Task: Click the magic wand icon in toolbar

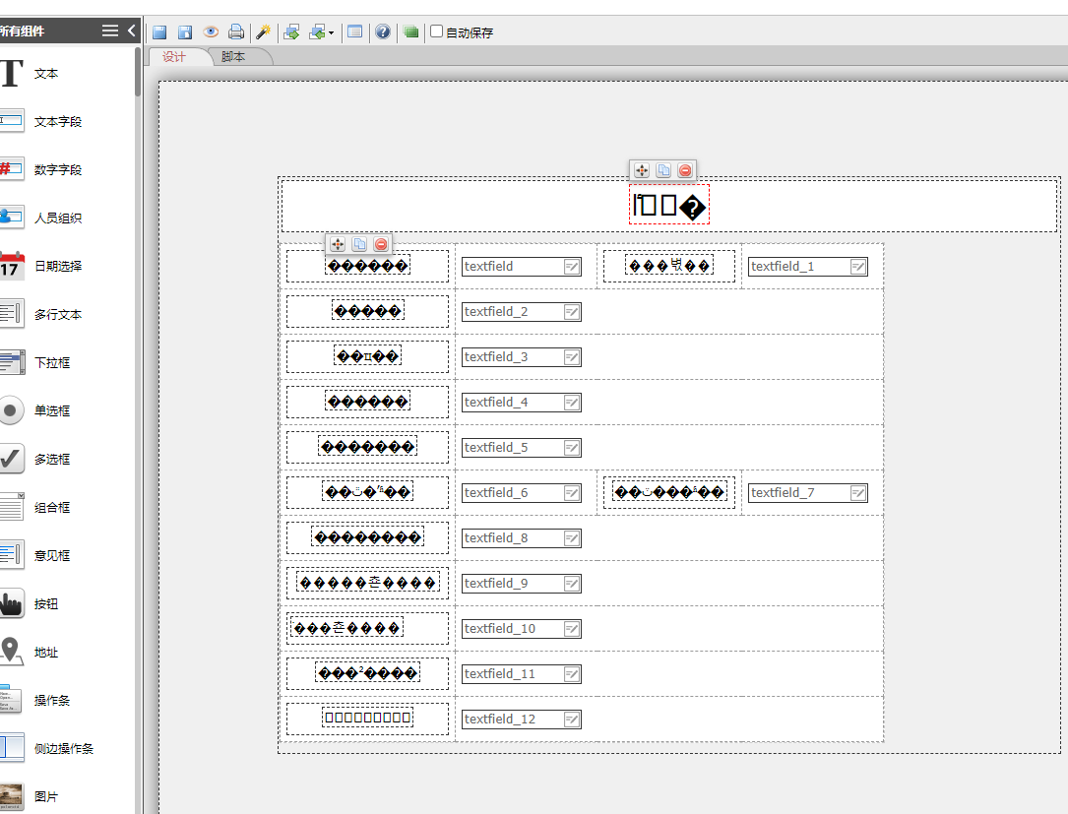Action: tap(263, 31)
